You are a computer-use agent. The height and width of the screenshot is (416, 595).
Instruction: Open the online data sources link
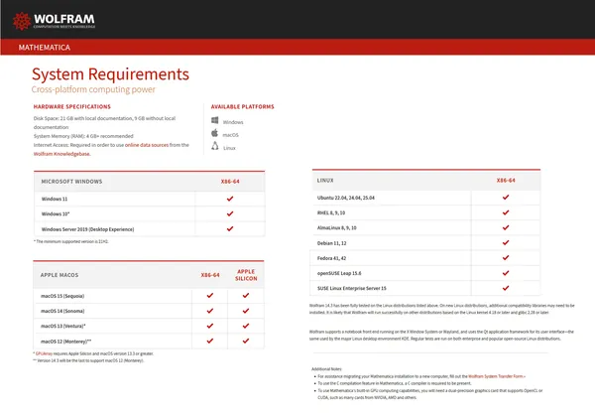click(147, 145)
